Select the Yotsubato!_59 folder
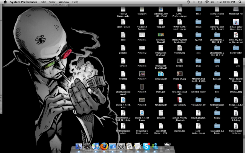Image resolution: width=245 pixels, height=153 pixels. coord(198,100)
